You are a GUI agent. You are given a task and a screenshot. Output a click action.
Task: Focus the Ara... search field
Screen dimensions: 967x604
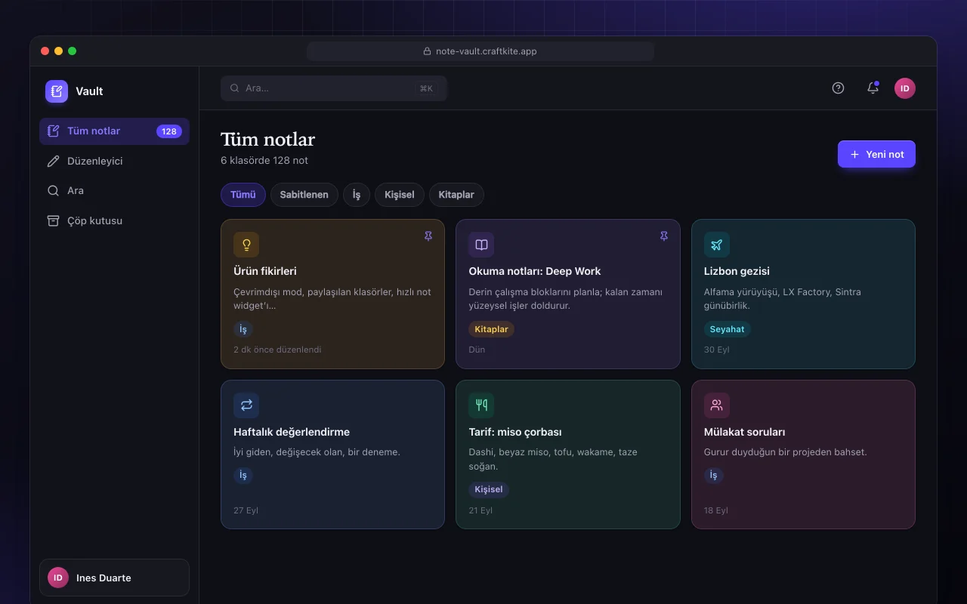pos(334,88)
